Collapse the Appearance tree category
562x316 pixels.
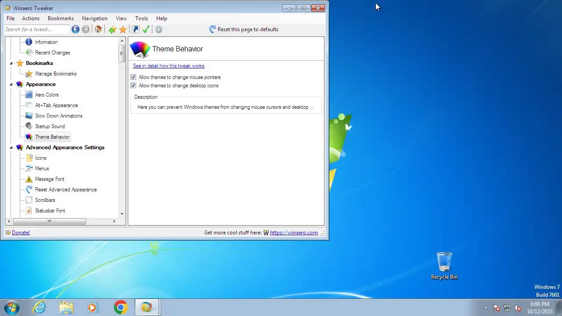pyautogui.click(x=11, y=84)
